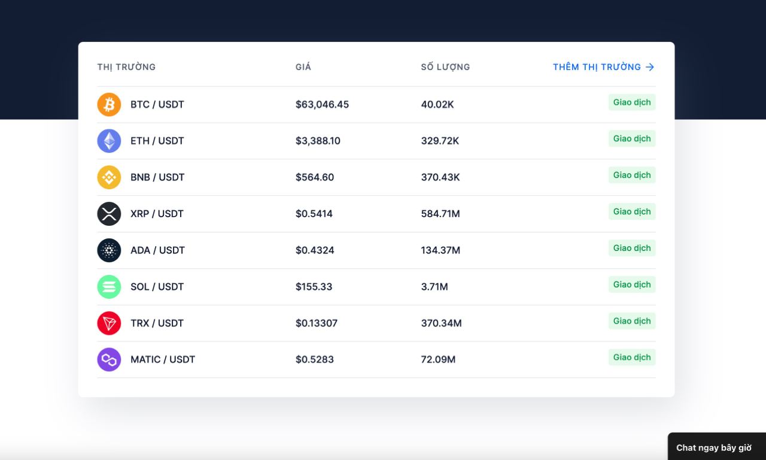Click Giao dịch for MATIC / USDT

click(632, 358)
